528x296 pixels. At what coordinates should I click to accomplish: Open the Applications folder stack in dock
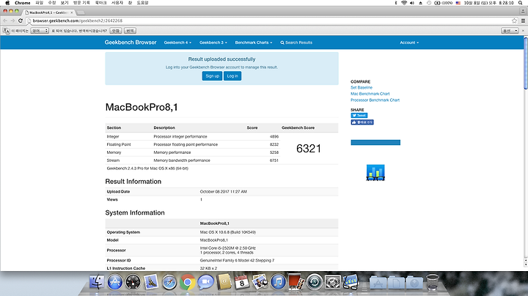click(378, 283)
